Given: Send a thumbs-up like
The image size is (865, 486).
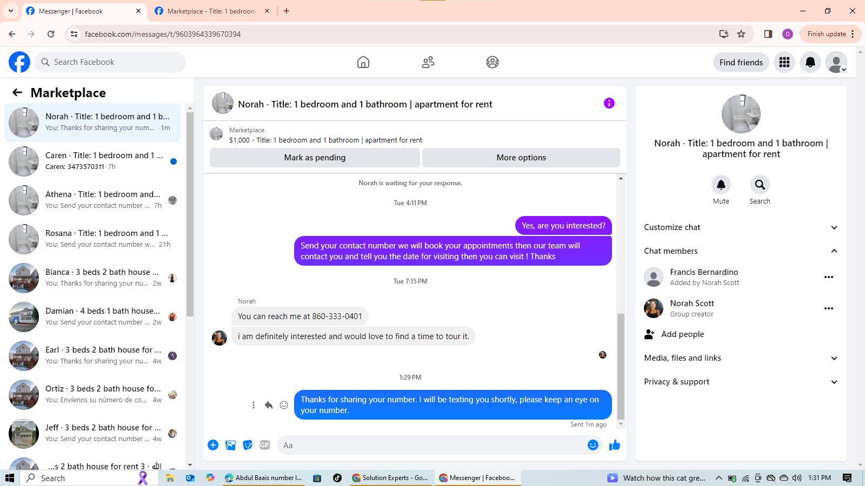Looking at the screenshot, I should tap(615, 445).
